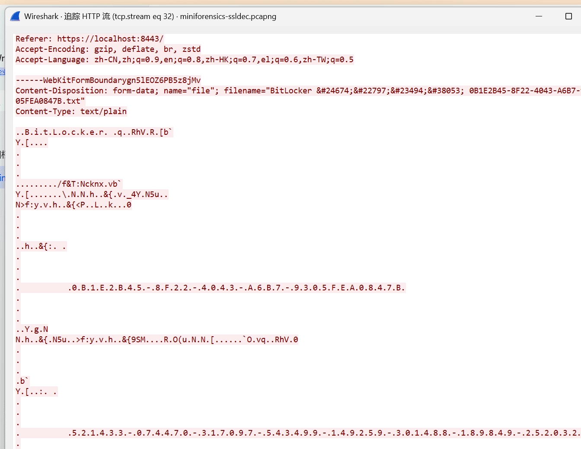Click the Accept-Language header line
The image size is (581, 449).
pyautogui.click(x=185, y=60)
